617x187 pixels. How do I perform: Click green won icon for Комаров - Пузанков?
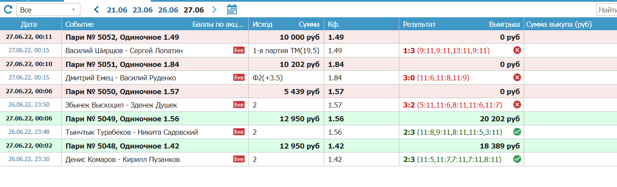tap(517, 159)
